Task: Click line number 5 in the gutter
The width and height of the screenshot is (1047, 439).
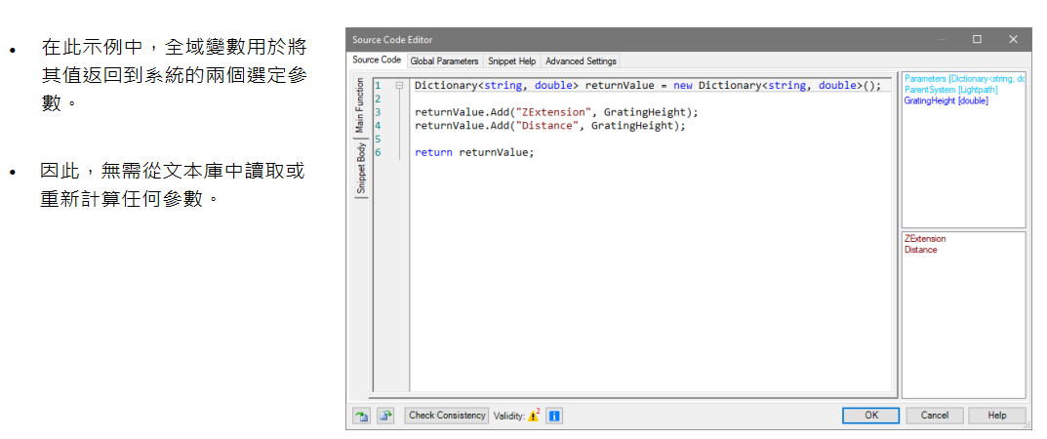Action: (x=378, y=139)
